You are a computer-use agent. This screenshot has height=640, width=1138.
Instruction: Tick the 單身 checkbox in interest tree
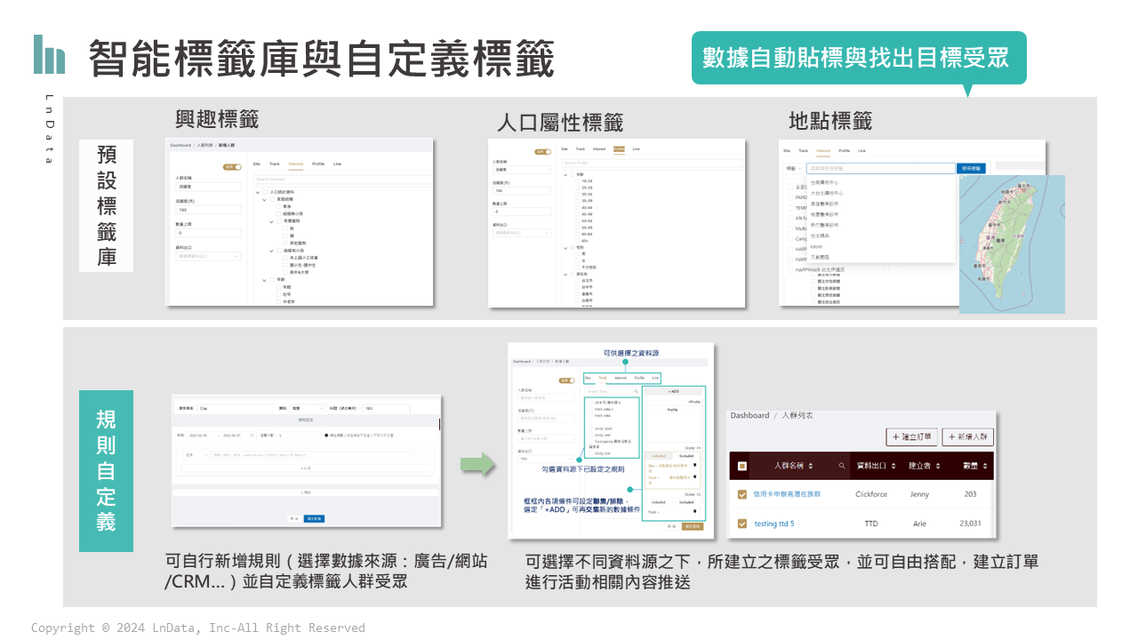click(x=278, y=206)
